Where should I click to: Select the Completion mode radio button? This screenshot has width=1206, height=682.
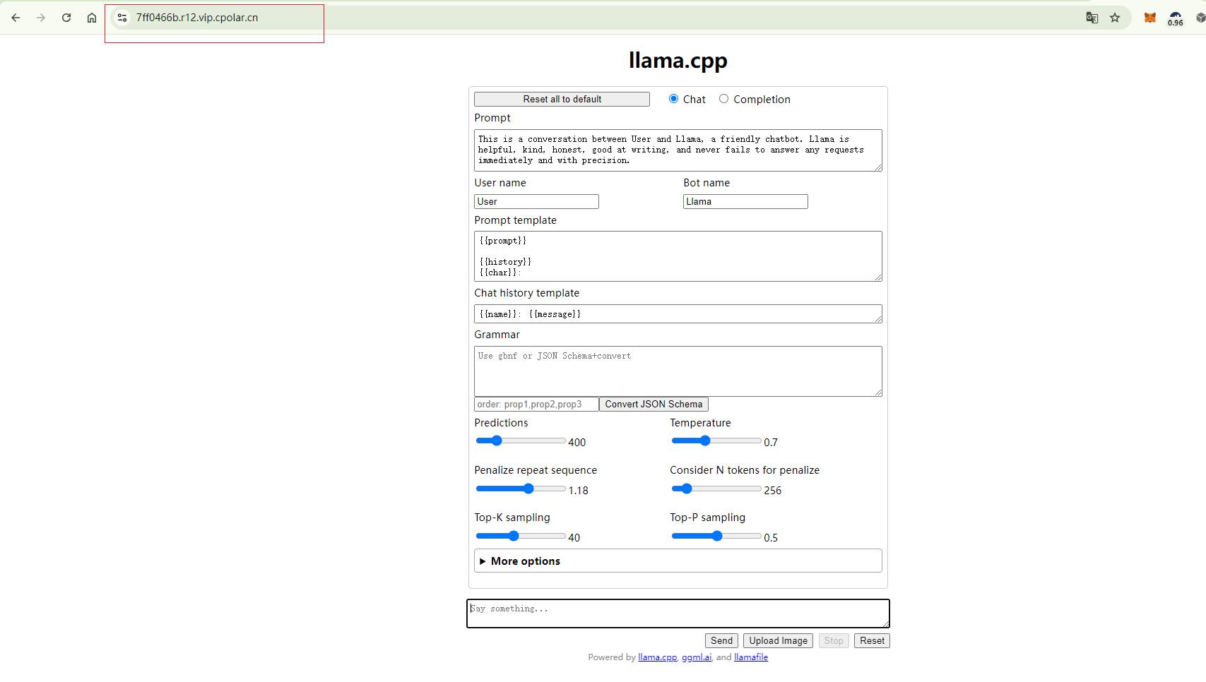point(723,99)
